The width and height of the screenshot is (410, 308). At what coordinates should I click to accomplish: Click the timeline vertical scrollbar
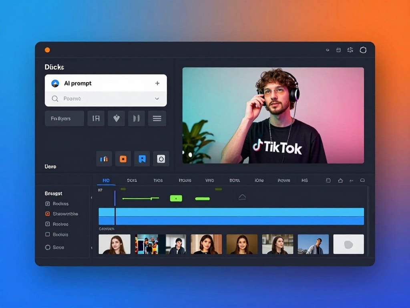click(x=368, y=221)
